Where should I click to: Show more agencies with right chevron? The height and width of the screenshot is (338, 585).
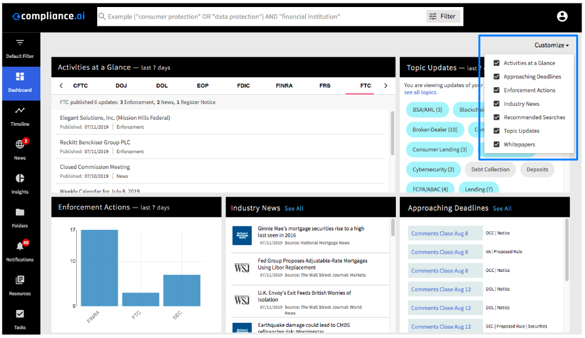(x=386, y=86)
